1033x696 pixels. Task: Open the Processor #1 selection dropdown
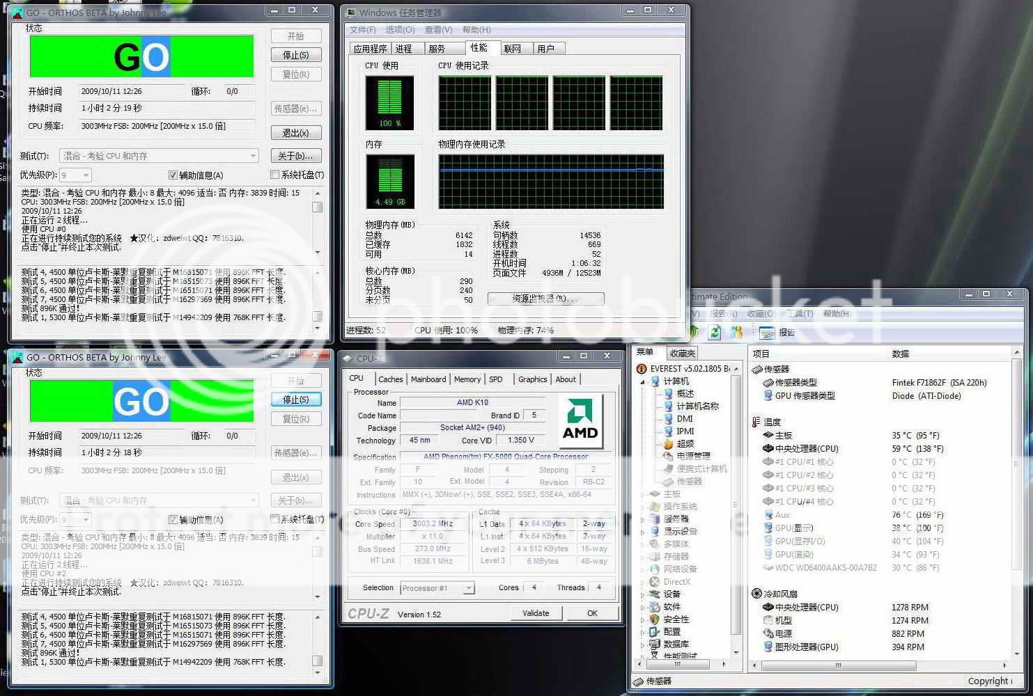pos(469,588)
